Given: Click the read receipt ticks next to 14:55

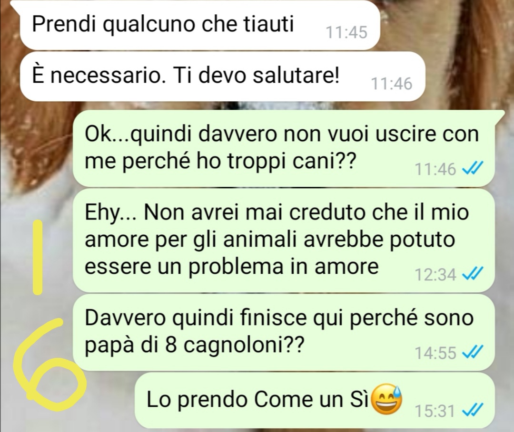Looking at the screenshot, I should tap(473, 353).
